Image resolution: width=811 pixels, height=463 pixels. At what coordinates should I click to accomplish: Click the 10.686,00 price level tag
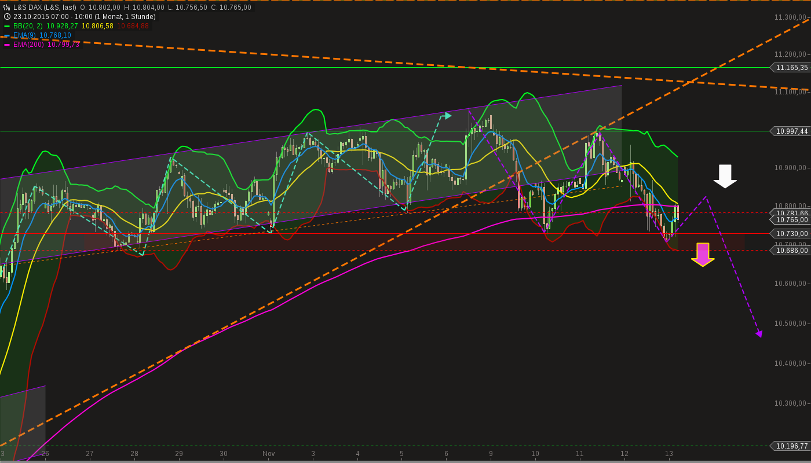791,251
